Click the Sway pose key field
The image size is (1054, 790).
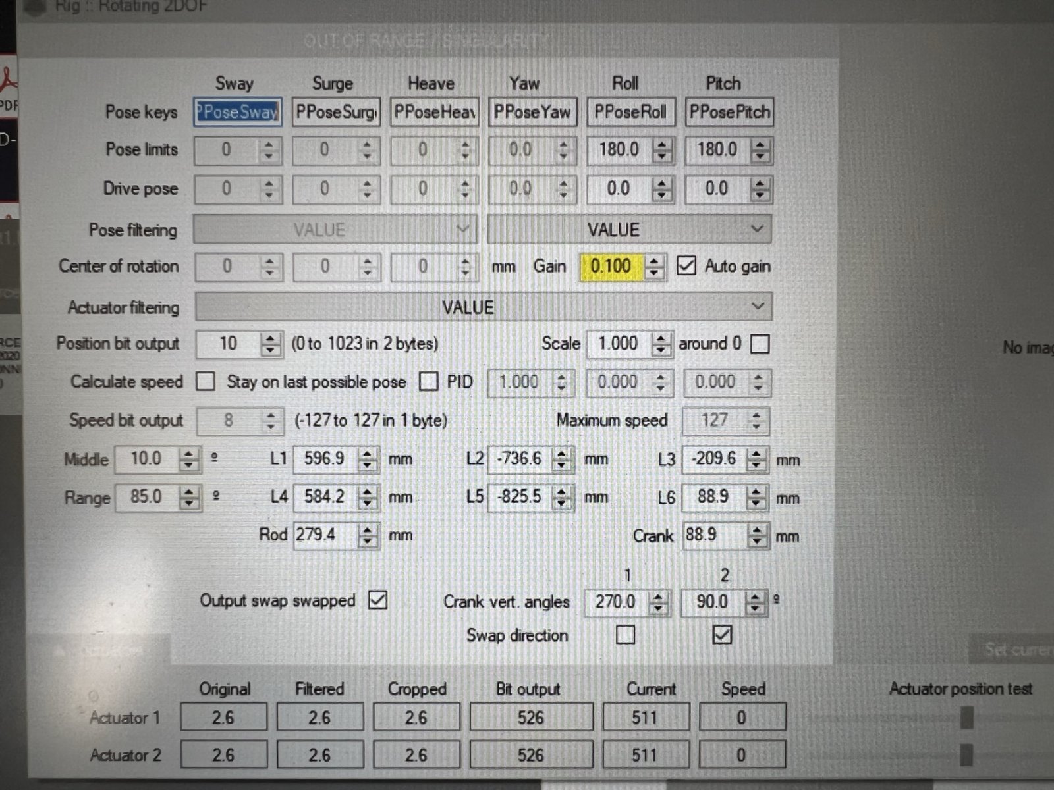point(238,112)
